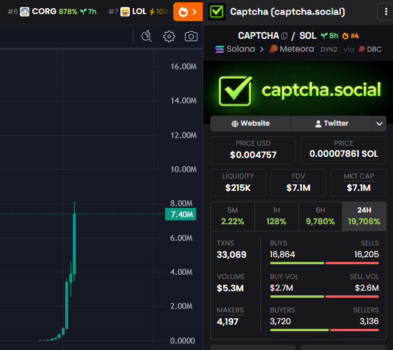This screenshot has height=350, width=393.
Task: Click the DYN2 pool tag
Action: pos(329,49)
